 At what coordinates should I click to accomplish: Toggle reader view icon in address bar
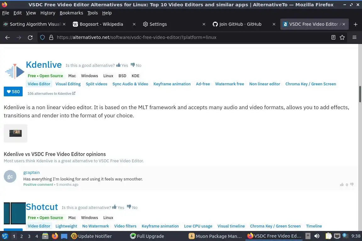coord(333,37)
